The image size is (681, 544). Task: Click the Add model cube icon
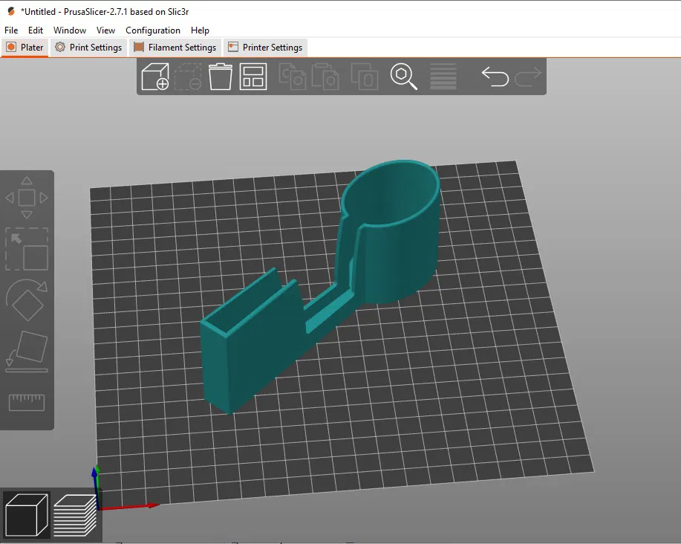(x=155, y=77)
